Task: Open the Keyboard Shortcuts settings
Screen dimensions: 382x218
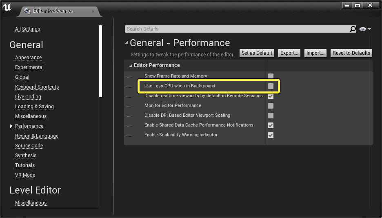Action: pos(37,87)
